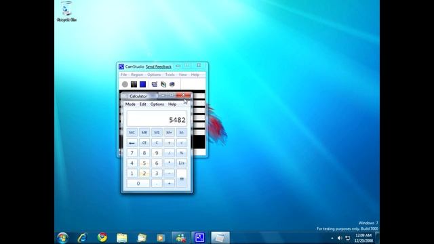Open Windows Live Messenger from taskbar

[x=181, y=238]
